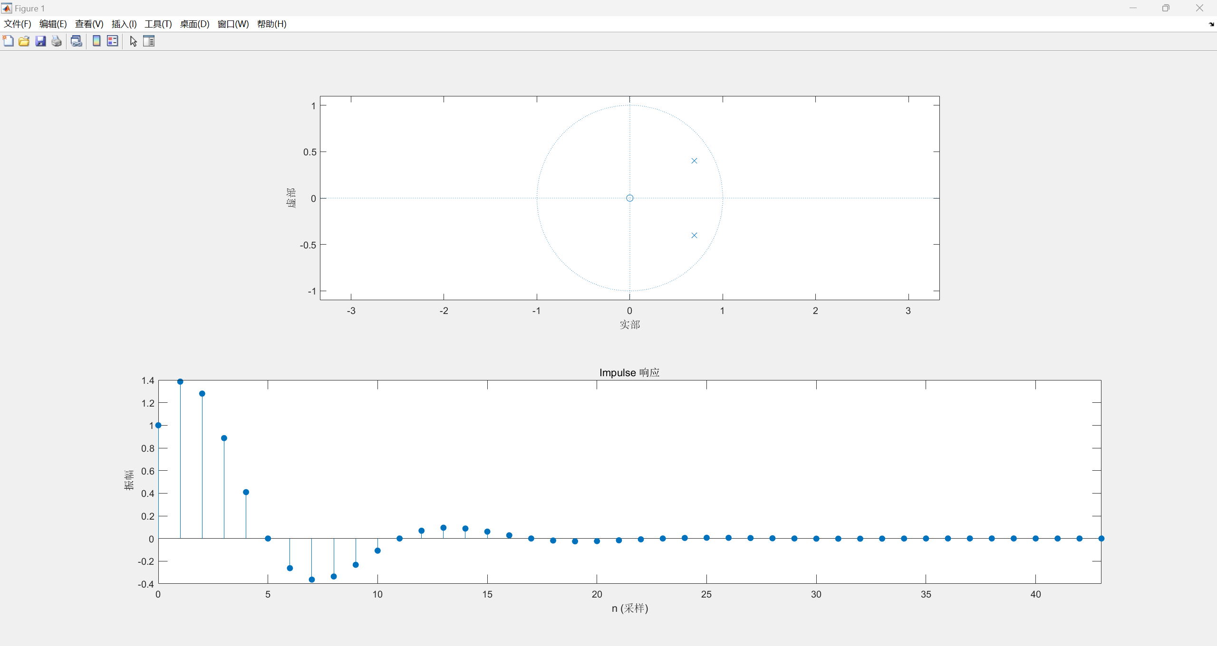Open the 工具(T) menu

click(x=158, y=24)
